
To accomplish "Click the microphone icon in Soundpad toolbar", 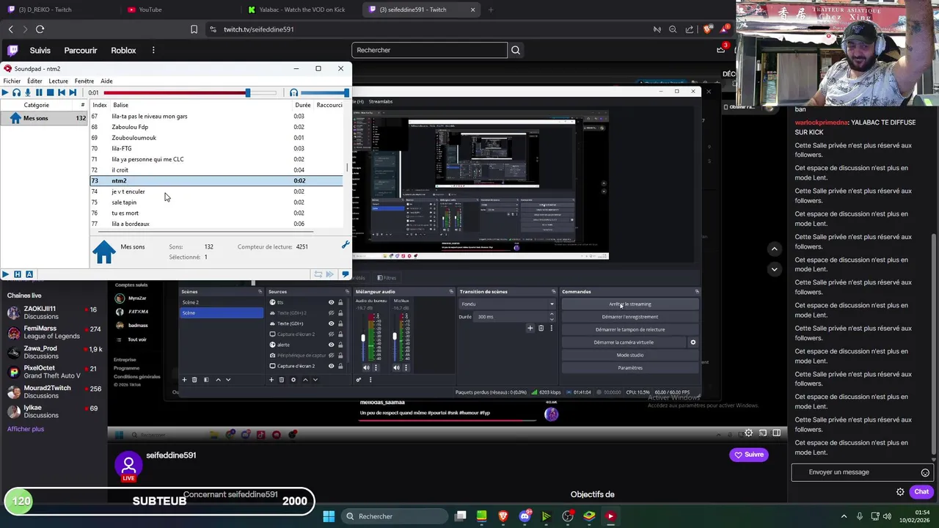I will click(28, 92).
